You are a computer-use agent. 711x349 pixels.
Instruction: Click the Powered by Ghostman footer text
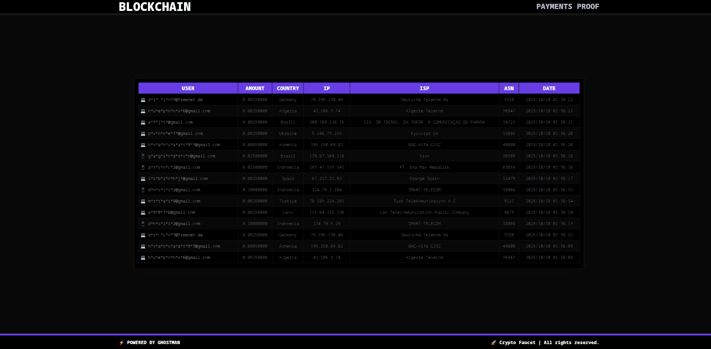click(x=153, y=343)
